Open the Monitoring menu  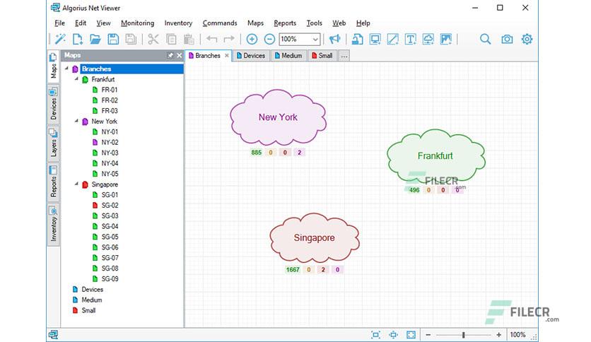(x=138, y=23)
